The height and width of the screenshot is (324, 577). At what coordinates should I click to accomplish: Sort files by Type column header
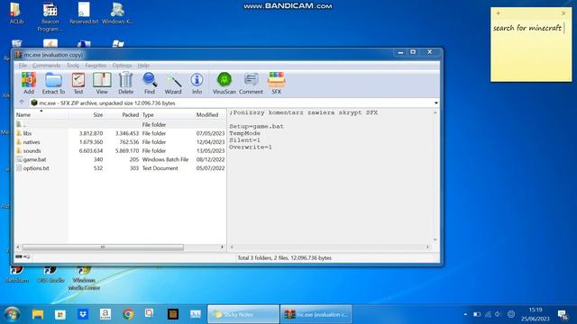click(x=168, y=114)
